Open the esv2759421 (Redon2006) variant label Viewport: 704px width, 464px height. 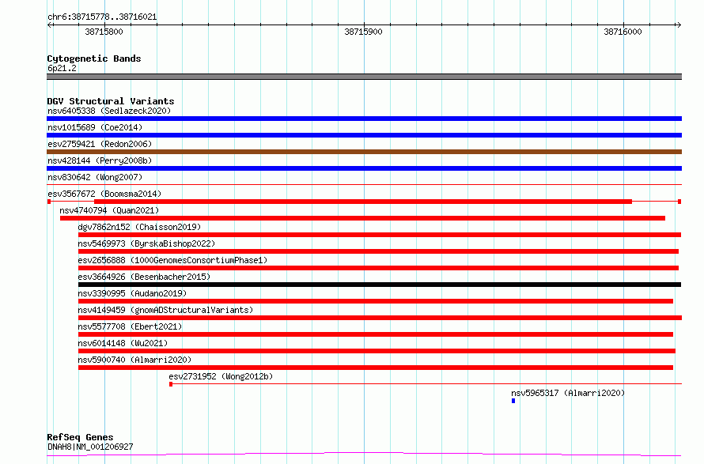click(x=100, y=144)
